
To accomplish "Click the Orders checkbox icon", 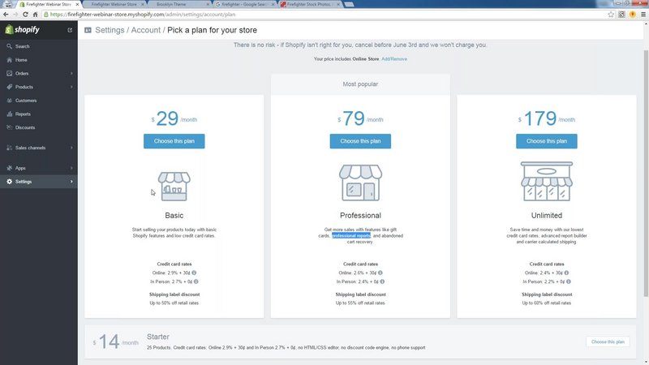I will [x=9, y=73].
